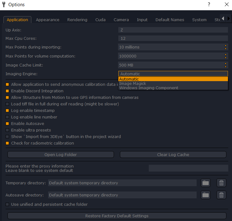Viewport: 232px width, 221px height.
Task: Select Automatic in imaging engine list
Action: (173, 79)
